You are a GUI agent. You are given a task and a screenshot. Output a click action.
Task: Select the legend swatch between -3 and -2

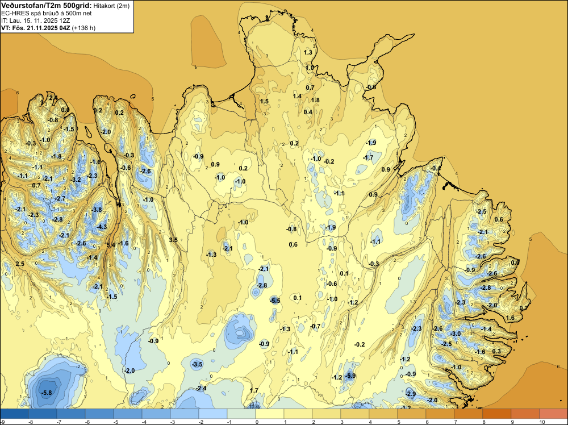[x=185, y=414]
